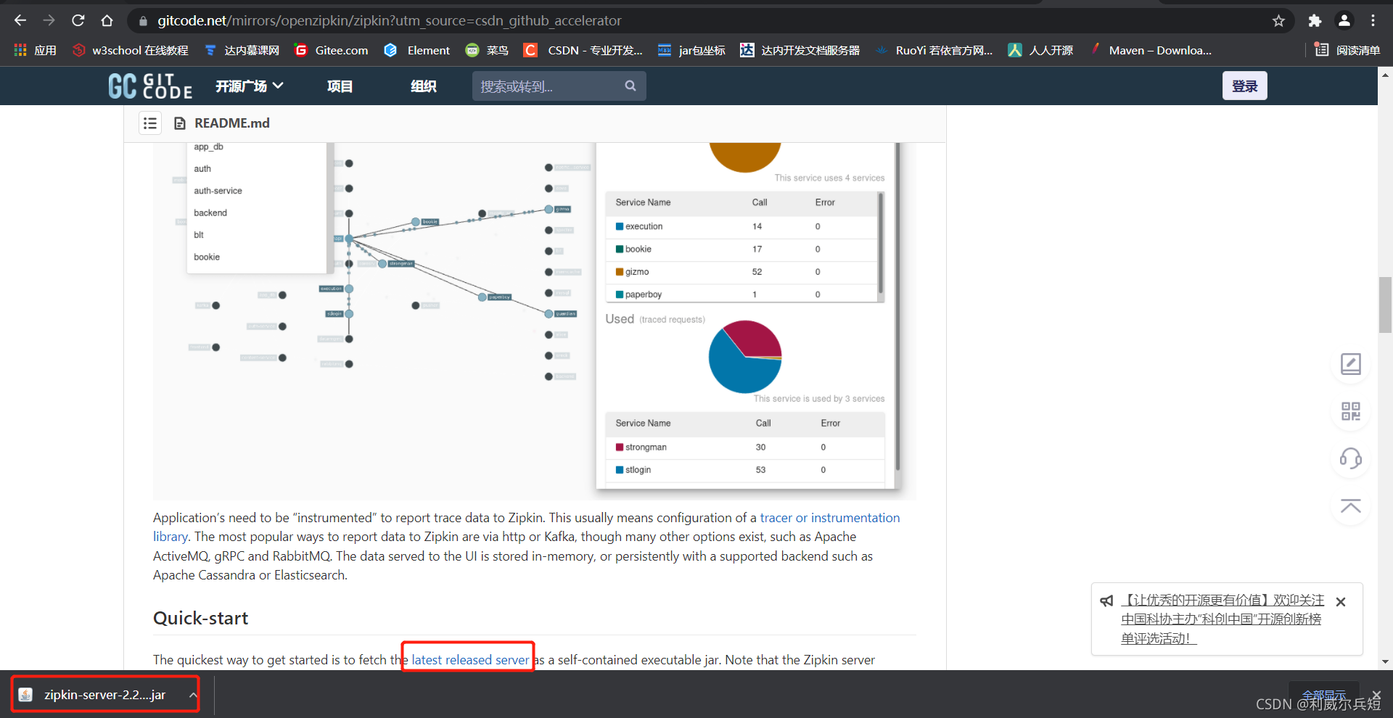Open the Maven – Download bookmark
Viewport: 1393px width, 718px height.
(1150, 50)
